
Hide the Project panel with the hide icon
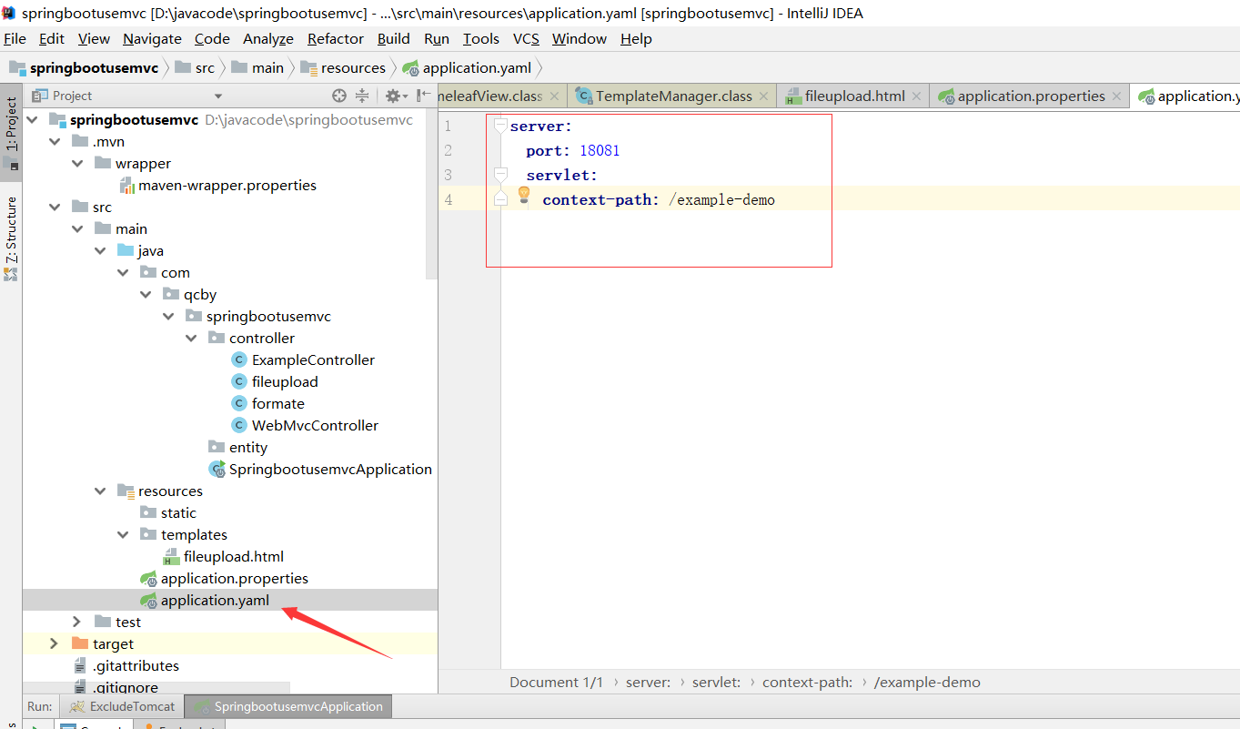[x=423, y=96]
